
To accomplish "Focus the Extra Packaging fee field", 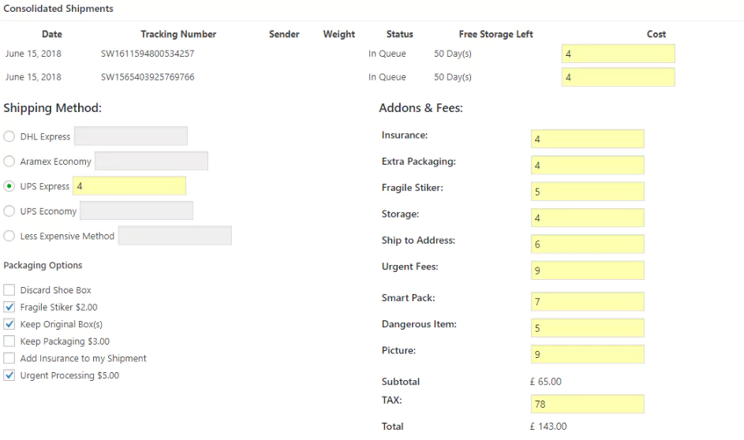I will pyautogui.click(x=587, y=166).
